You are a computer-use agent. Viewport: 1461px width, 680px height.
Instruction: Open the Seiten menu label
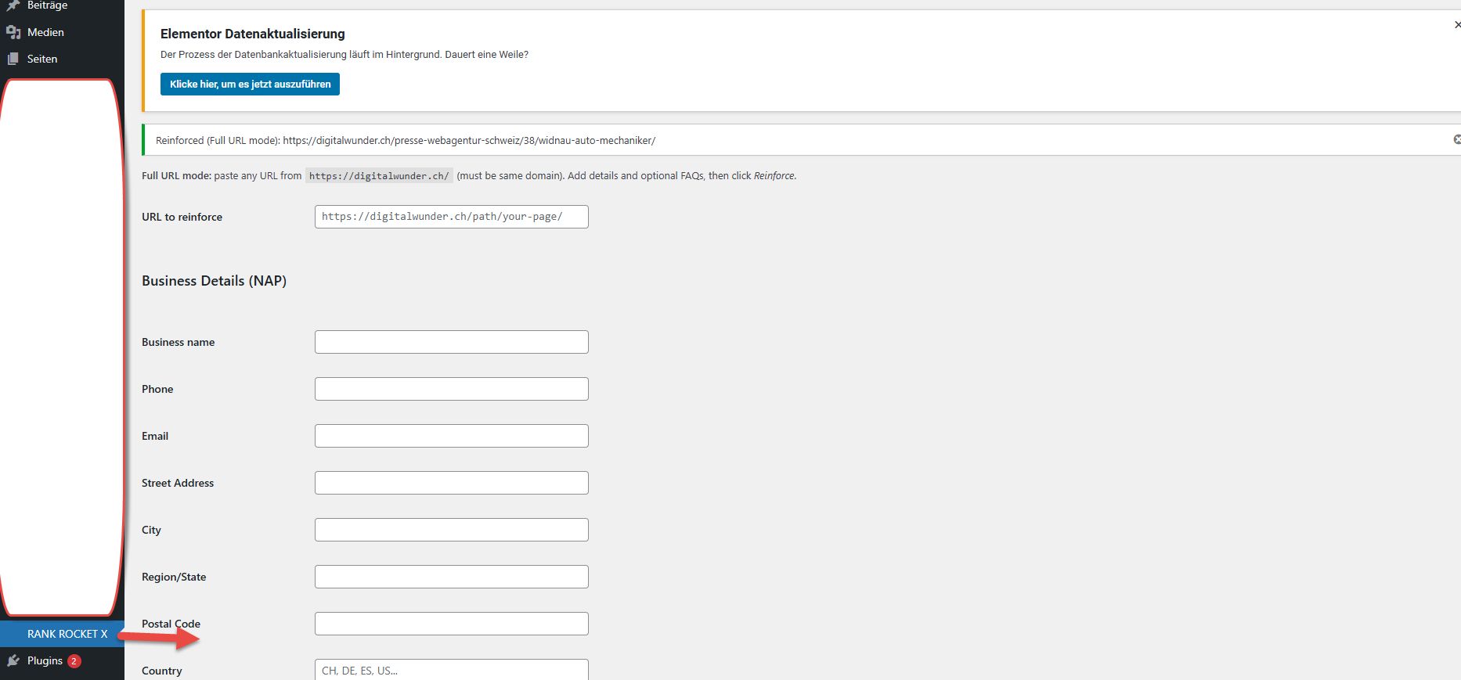[42, 59]
